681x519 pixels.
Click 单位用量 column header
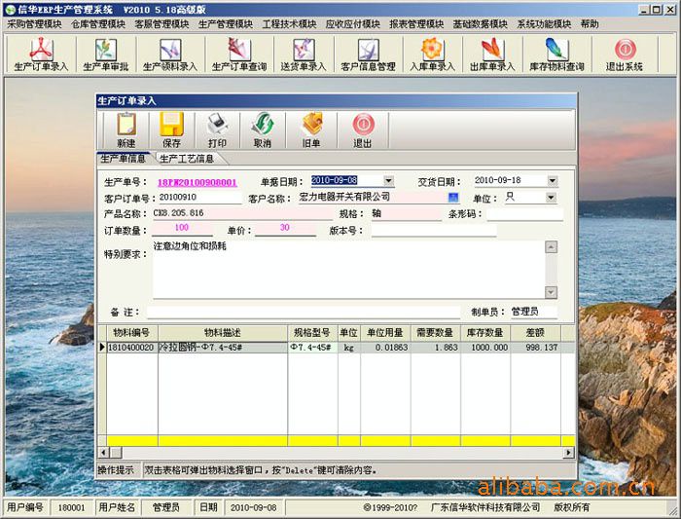tap(385, 333)
